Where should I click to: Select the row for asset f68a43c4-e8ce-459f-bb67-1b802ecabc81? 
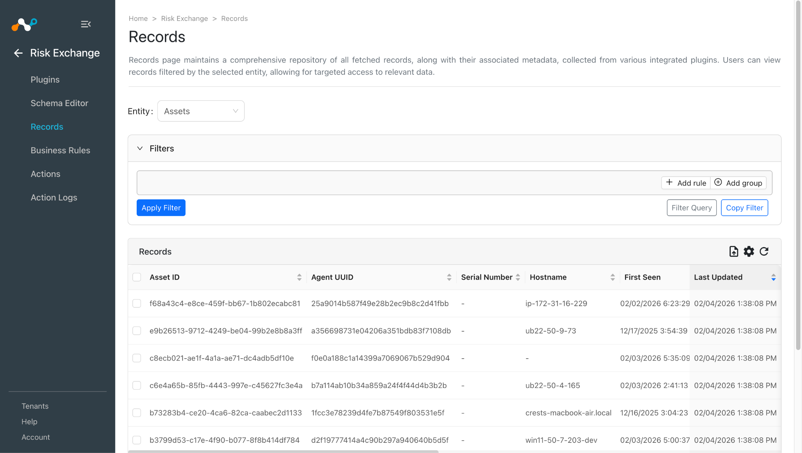tap(137, 303)
